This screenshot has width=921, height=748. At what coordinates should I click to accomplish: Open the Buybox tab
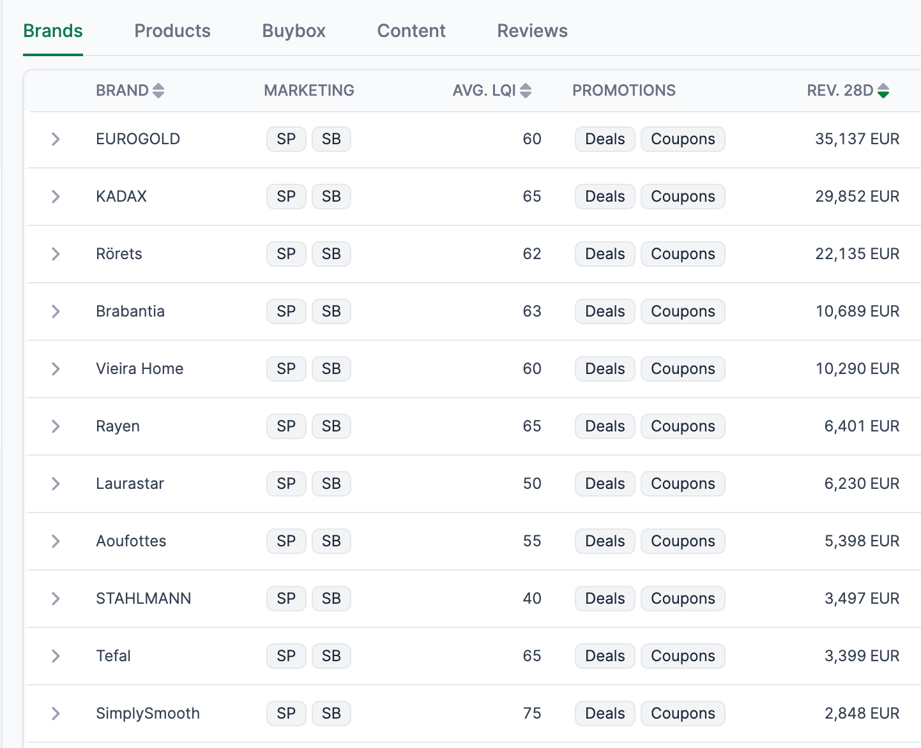tap(293, 31)
